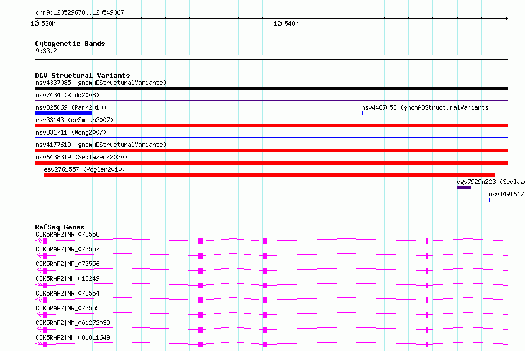Open the CDK5RAP2|NR_073556 transcript label
Image resolution: width=525 pixels, height=351 pixels.
click(67, 264)
